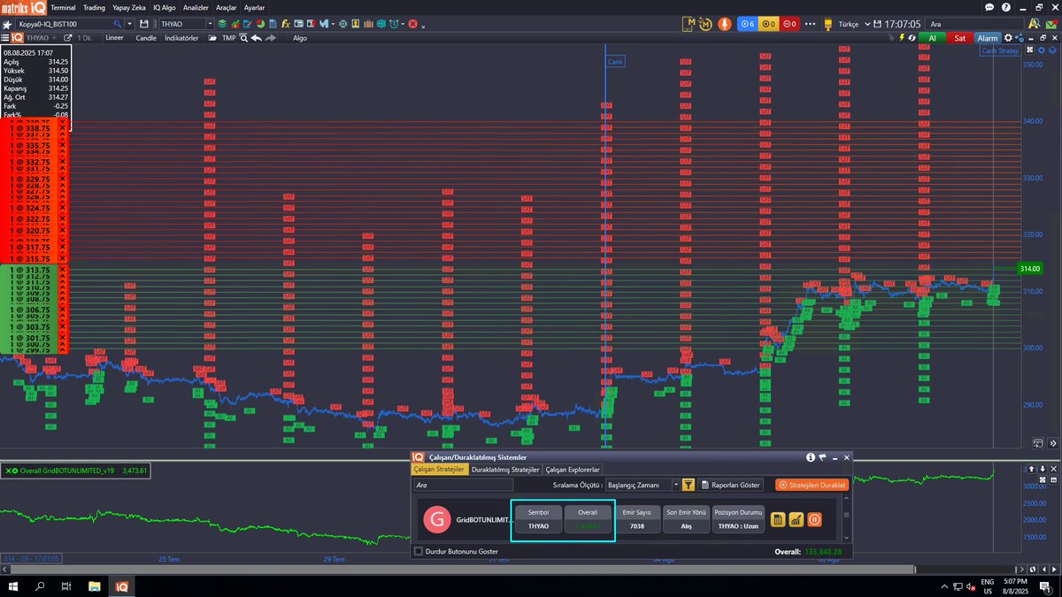Click the orange microphone icon
Viewport: 1062px width, 597px height.
coord(725,24)
